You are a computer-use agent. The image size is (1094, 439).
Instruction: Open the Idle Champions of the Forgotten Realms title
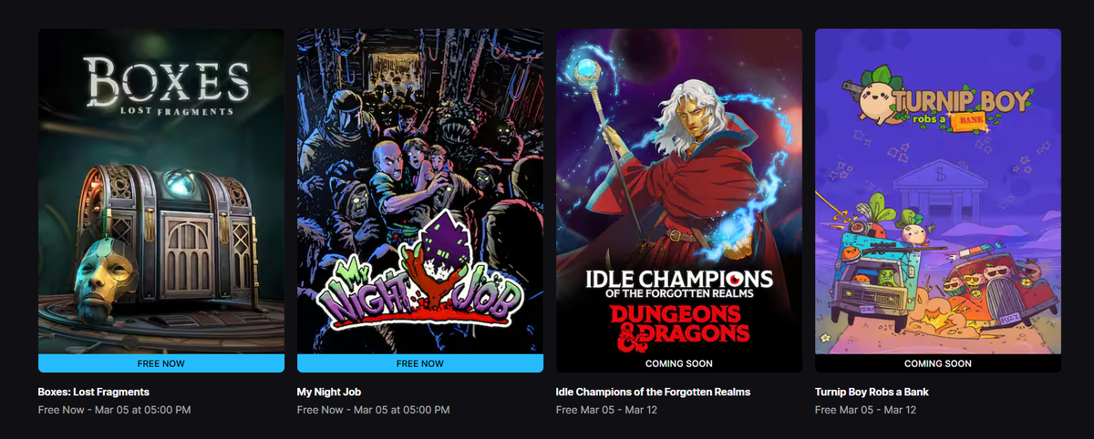click(654, 392)
